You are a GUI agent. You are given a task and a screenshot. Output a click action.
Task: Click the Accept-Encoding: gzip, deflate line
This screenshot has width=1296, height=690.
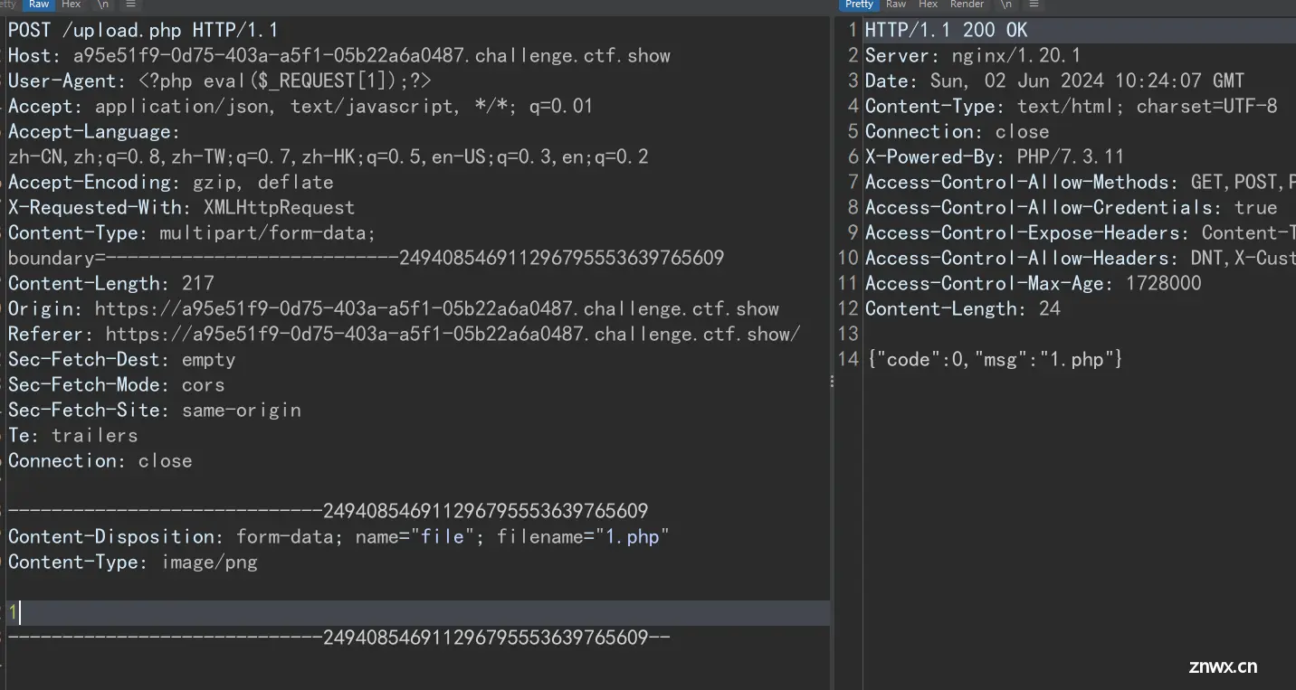pyautogui.click(x=170, y=182)
